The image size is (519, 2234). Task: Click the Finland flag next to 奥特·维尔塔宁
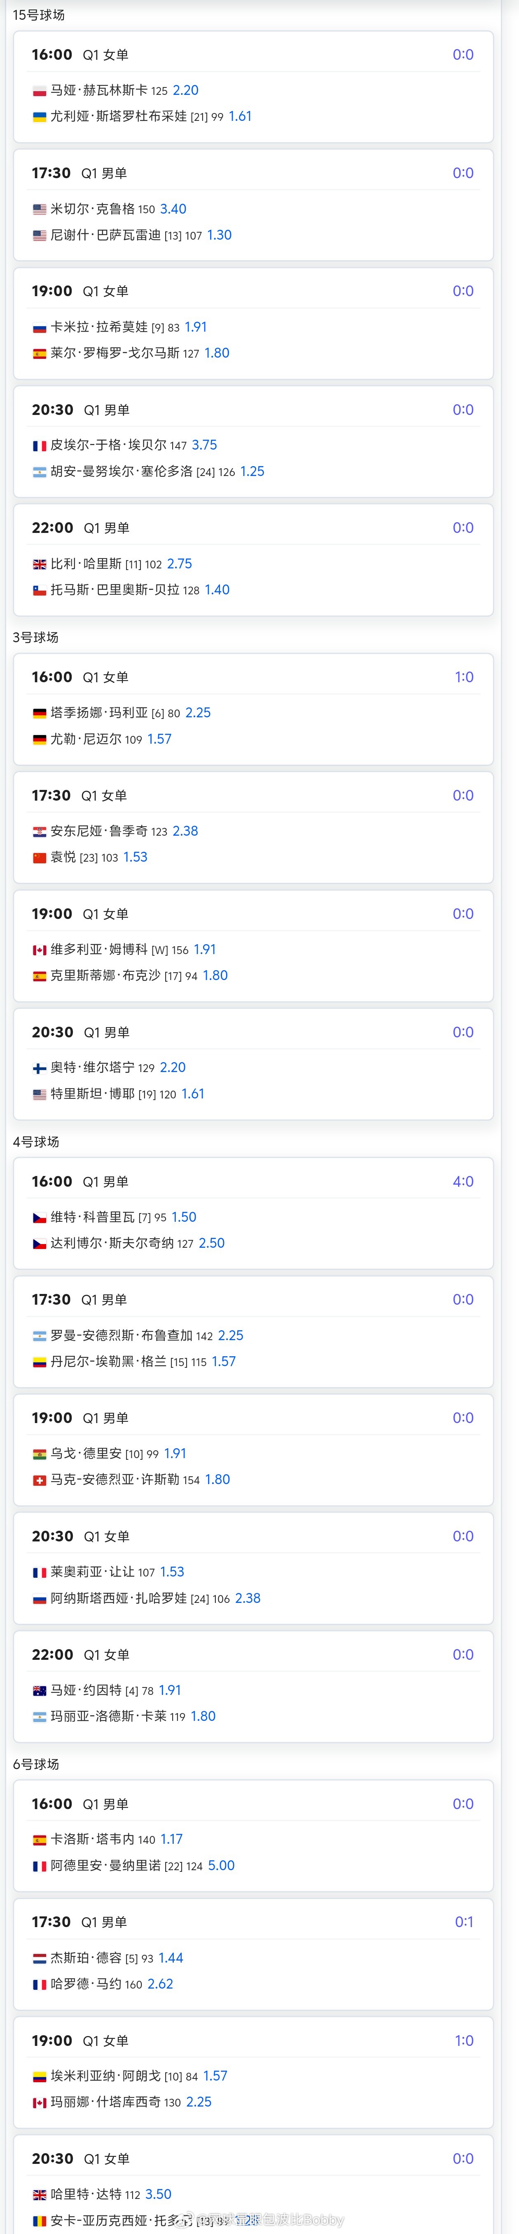[x=39, y=1068]
